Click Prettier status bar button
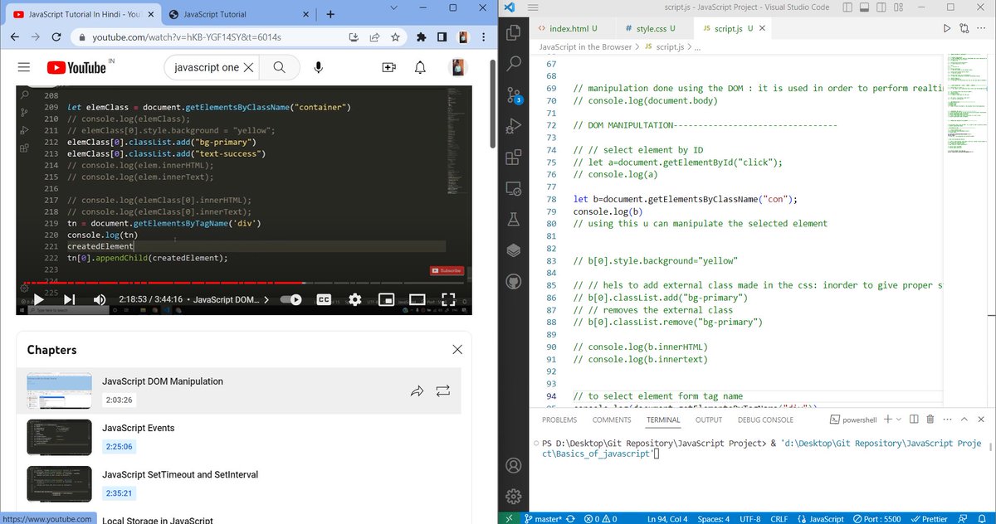 928,518
